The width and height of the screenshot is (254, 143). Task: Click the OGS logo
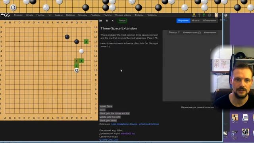point(5,15)
